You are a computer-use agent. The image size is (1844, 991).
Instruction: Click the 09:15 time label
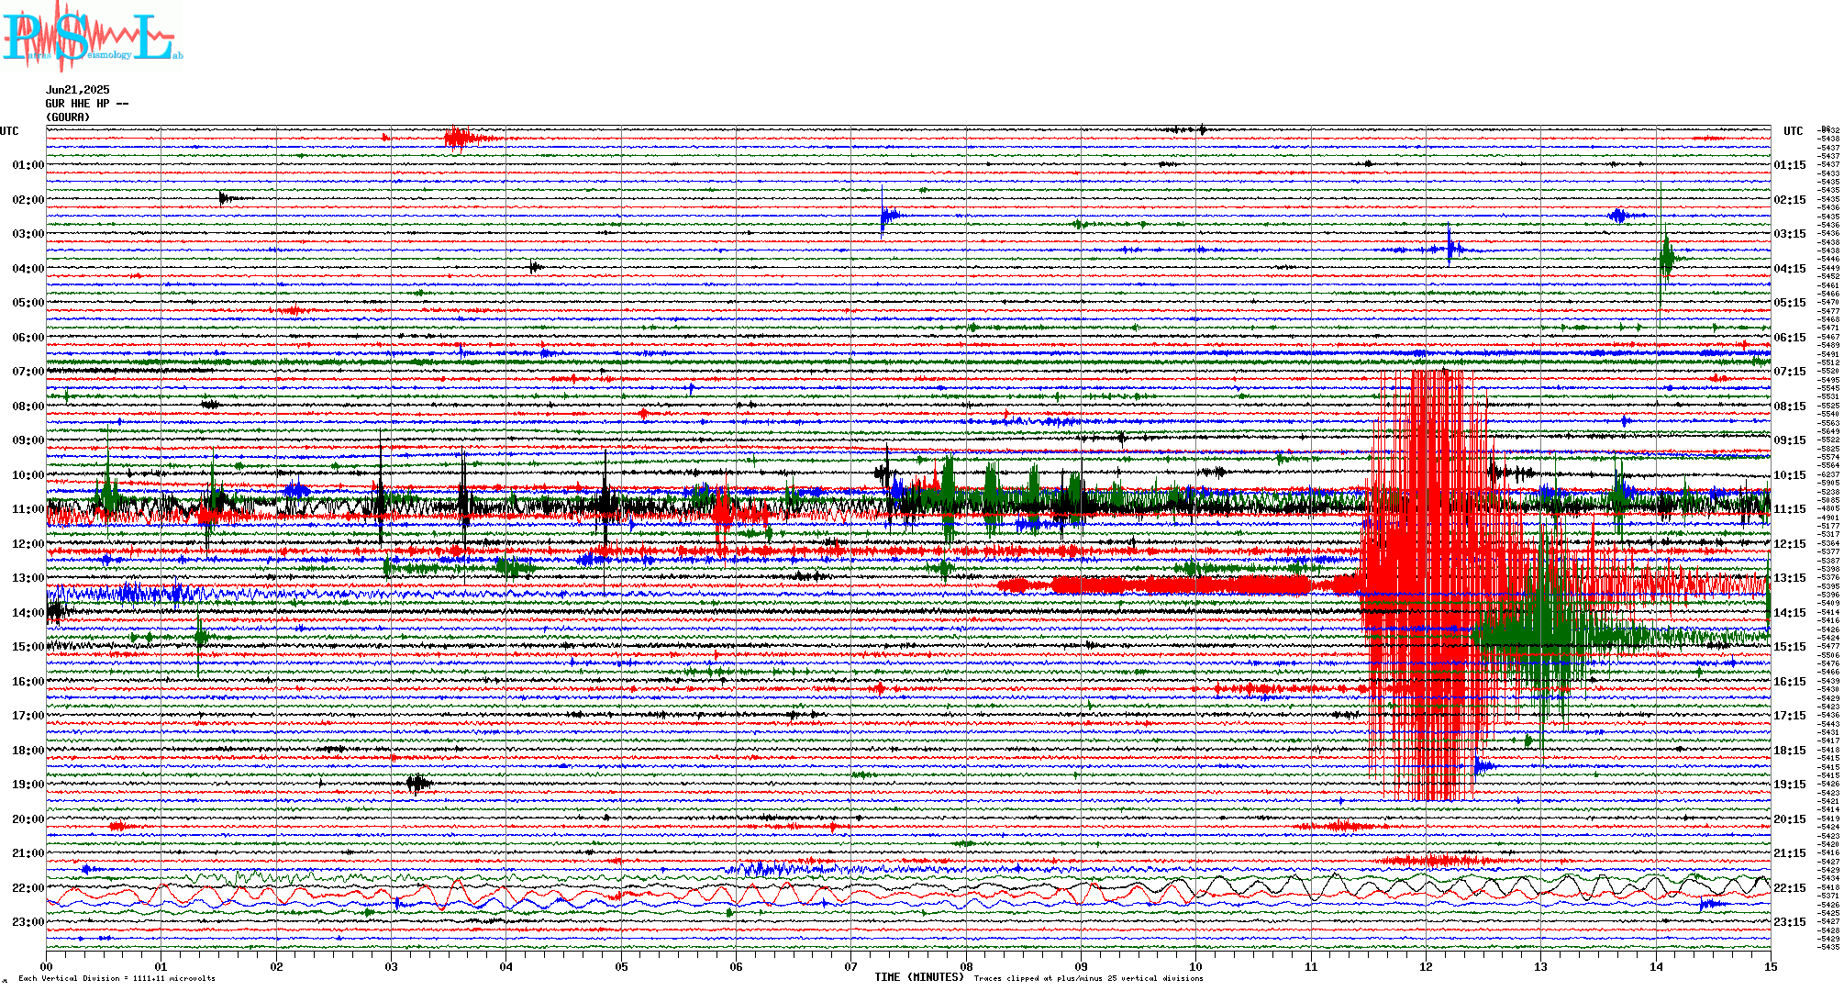(1790, 440)
